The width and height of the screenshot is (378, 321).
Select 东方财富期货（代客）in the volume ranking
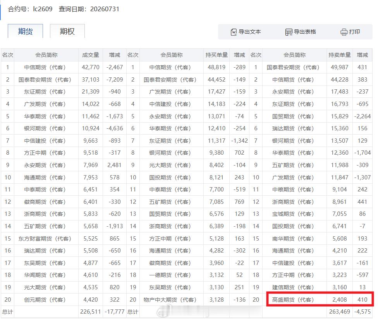point(45,239)
